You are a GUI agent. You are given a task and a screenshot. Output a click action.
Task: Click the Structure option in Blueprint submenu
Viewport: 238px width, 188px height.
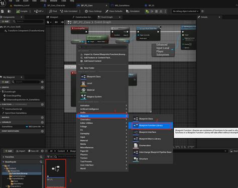coord(144,159)
